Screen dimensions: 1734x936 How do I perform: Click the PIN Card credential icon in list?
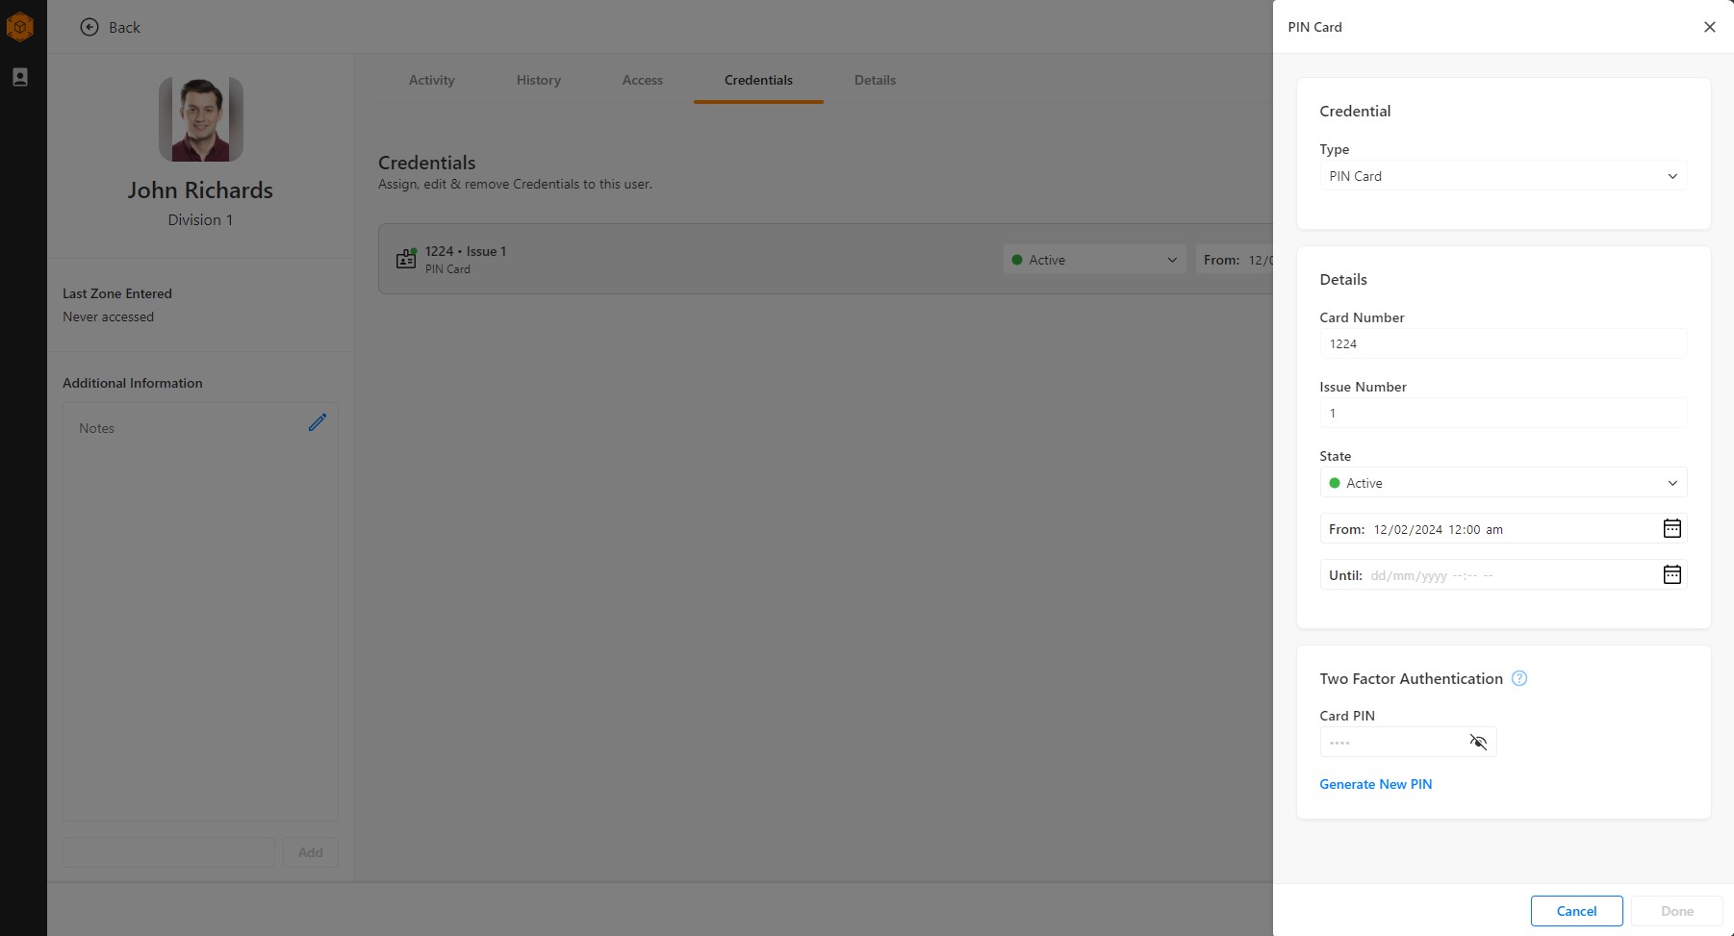coord(406,259)
